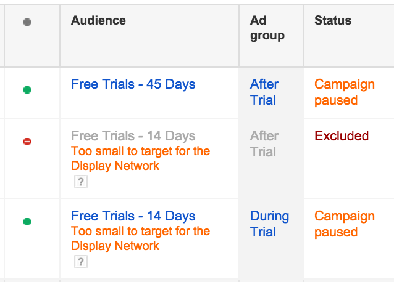Click the gray status dot column header
Viewport: 394px width, 282px height.
(27, 22)
